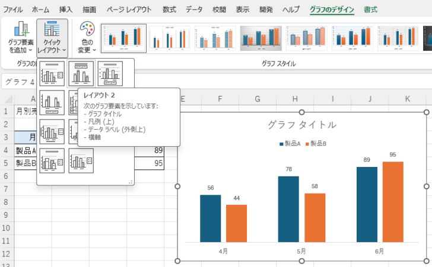Open the 色の変更 palette menu
The width and height of the screenshot is (432, 267).
pyautogui.click(x=87, y=37)
